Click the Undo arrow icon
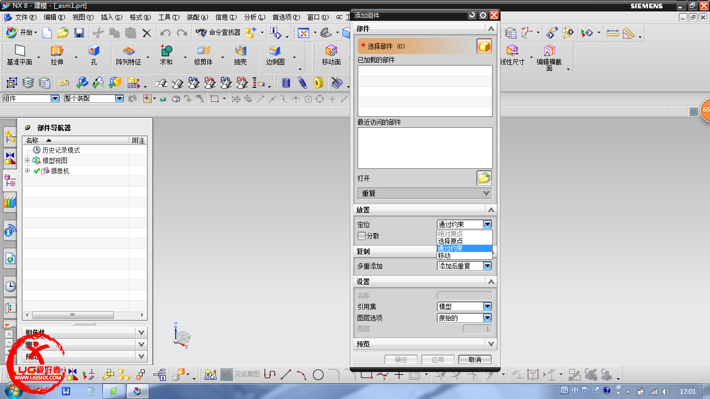Viewport: 710px width, 399px height. coord(165,33)
